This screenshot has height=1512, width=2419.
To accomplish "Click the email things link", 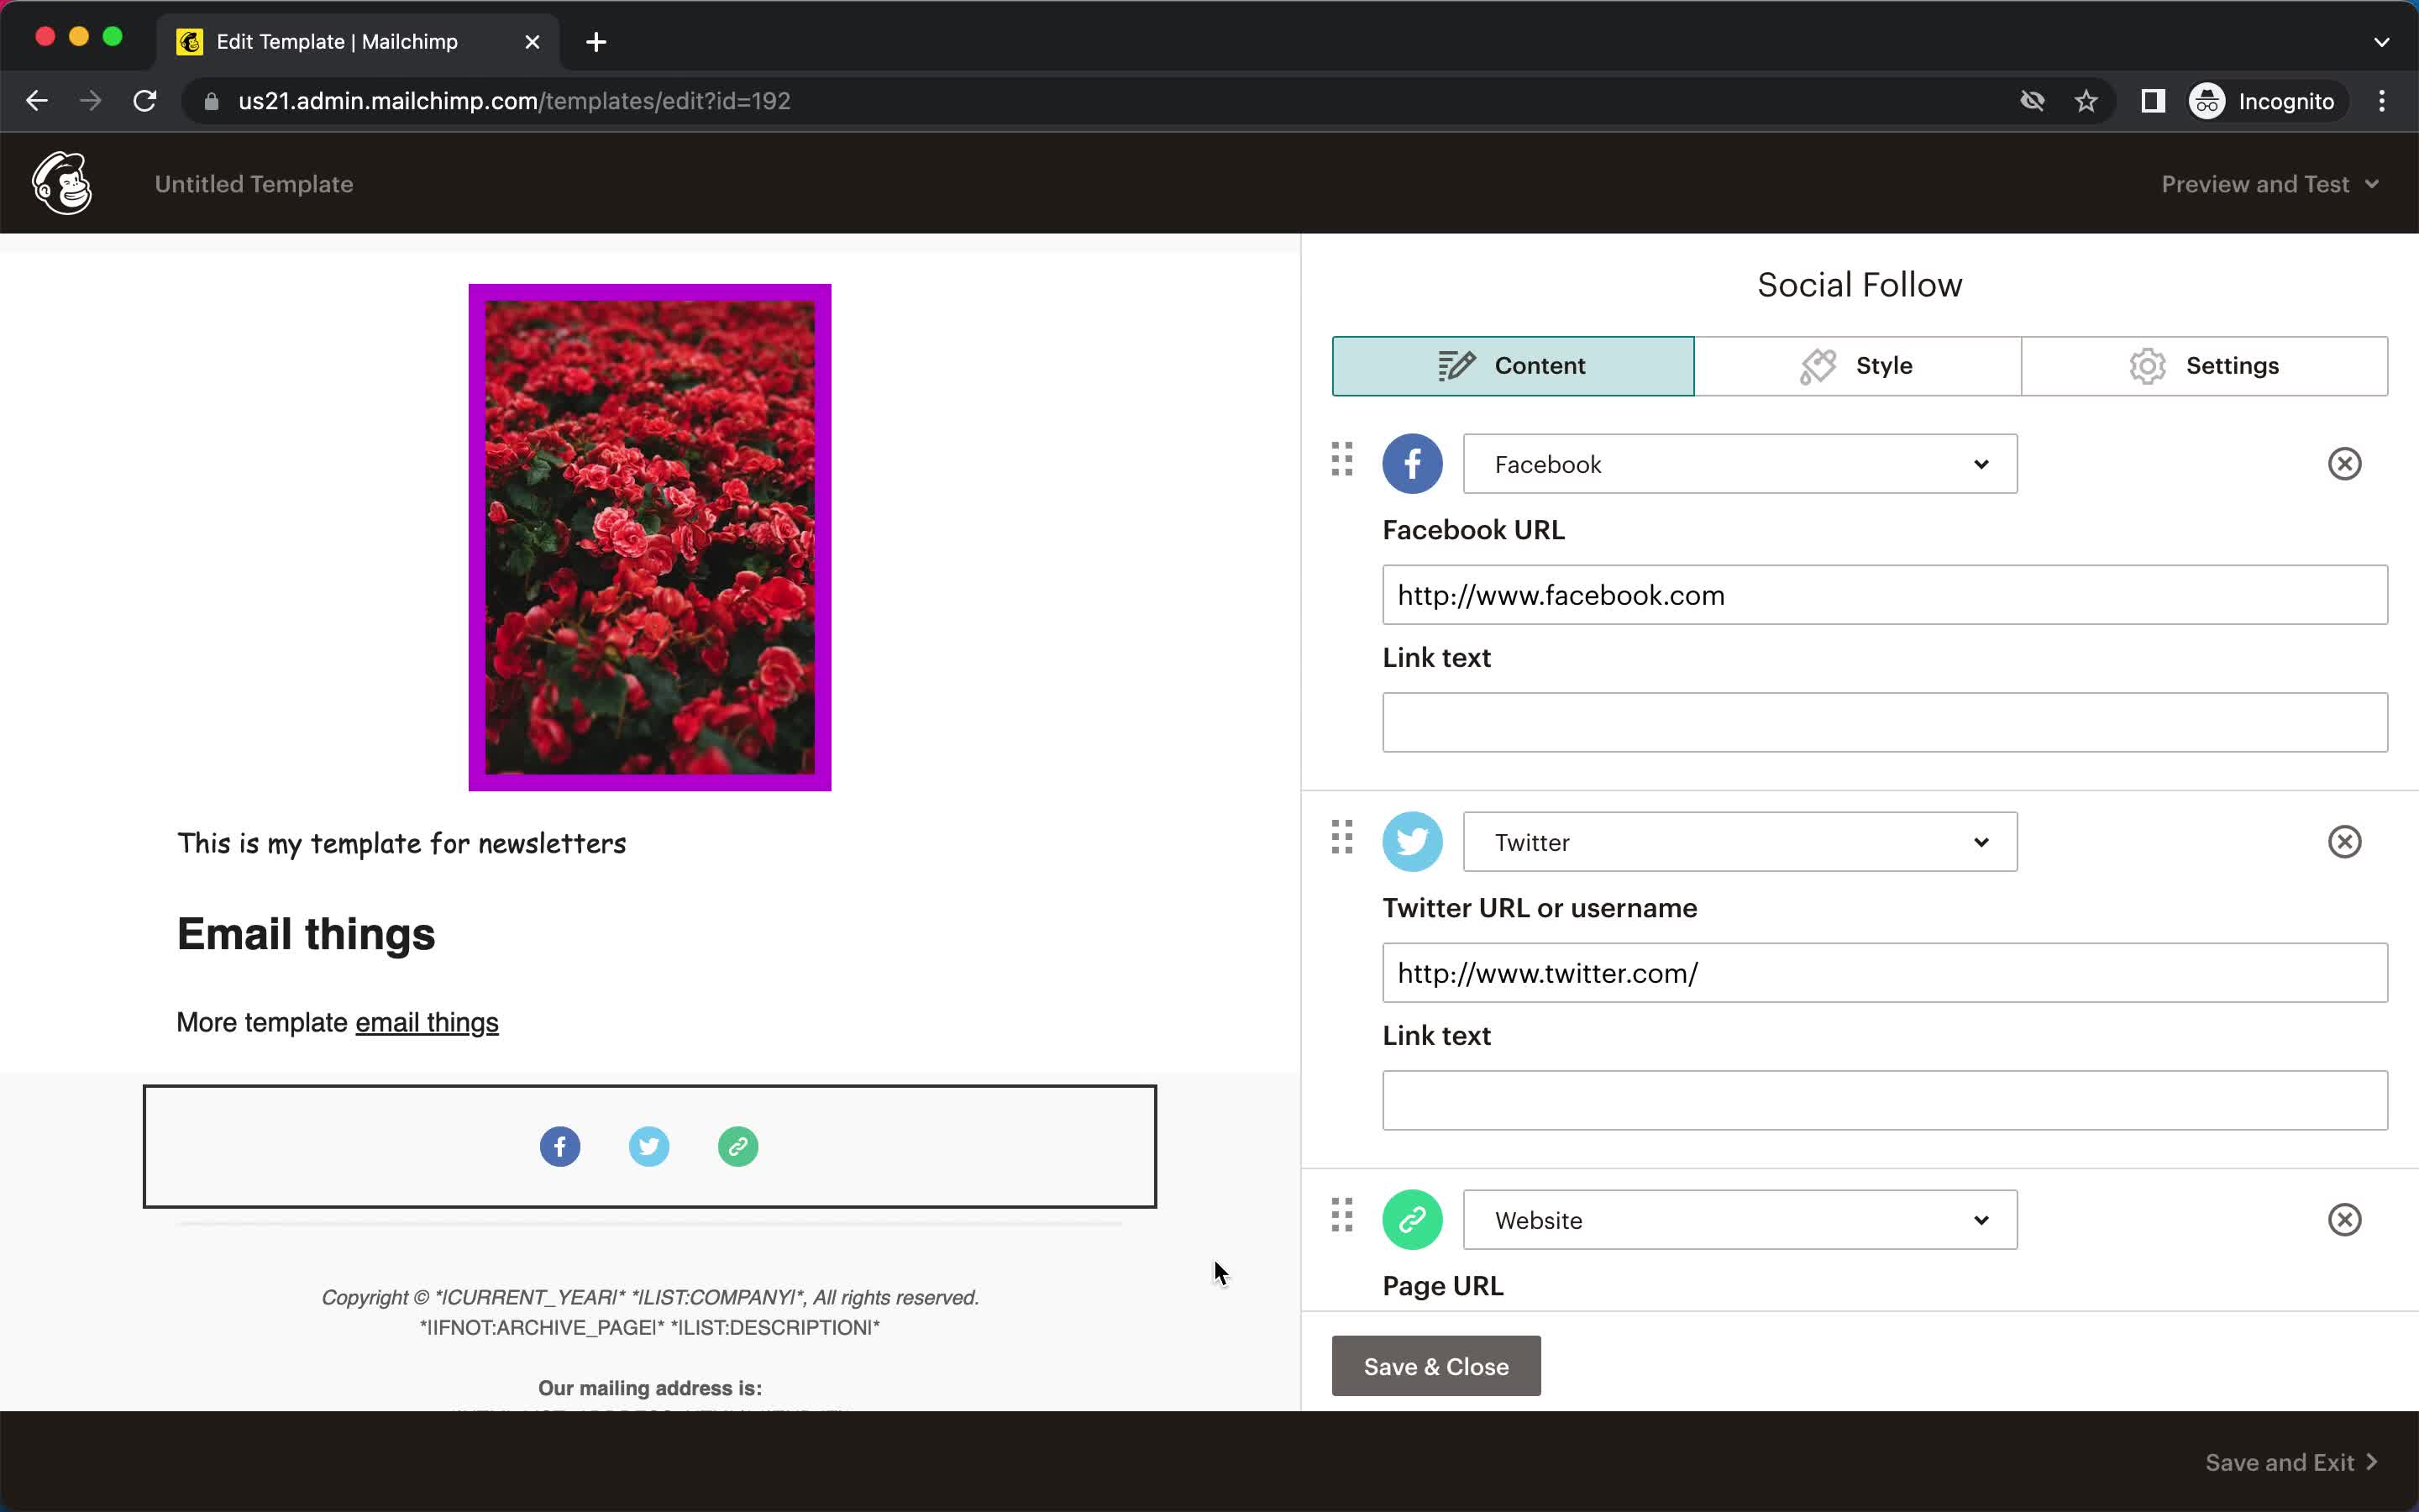I will [427, 1022].
